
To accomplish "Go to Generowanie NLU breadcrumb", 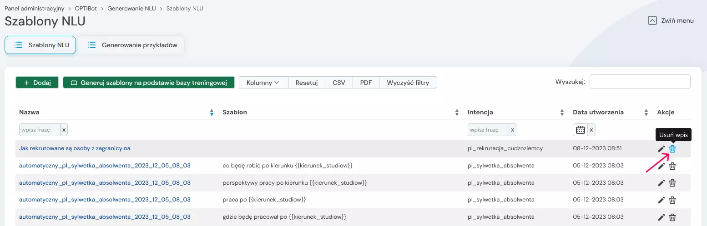I will tap(131, 9).
